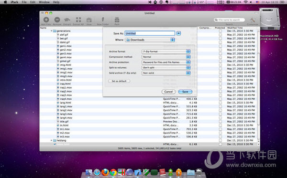This screenshot has width=287, height=178.
Task: Click the Remove toolbar icon
Action: 57,20
